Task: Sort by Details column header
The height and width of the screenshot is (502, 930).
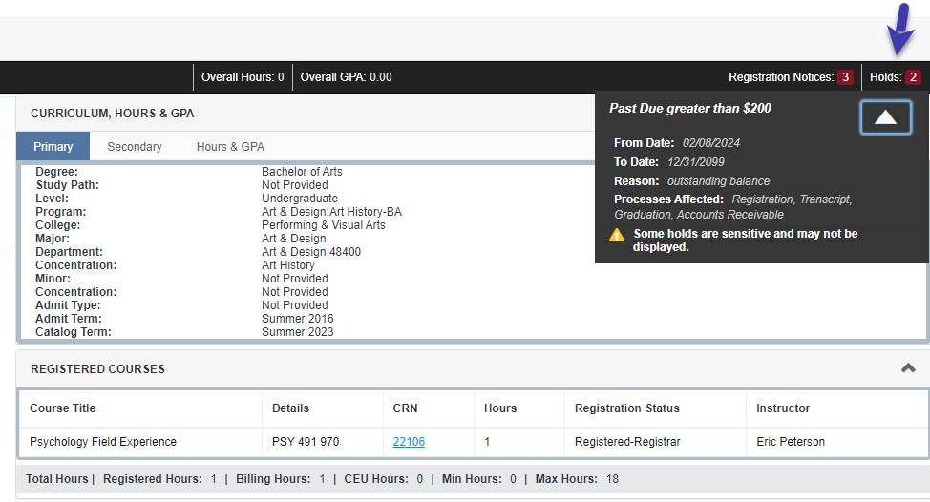Action: point(290,408)
